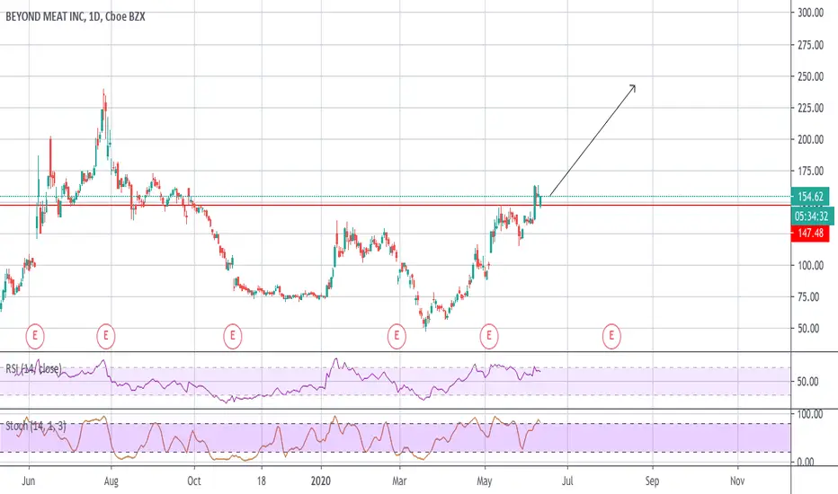Click the 300.00 price axis label
The image size is (838, 494).
pos(810,13)
